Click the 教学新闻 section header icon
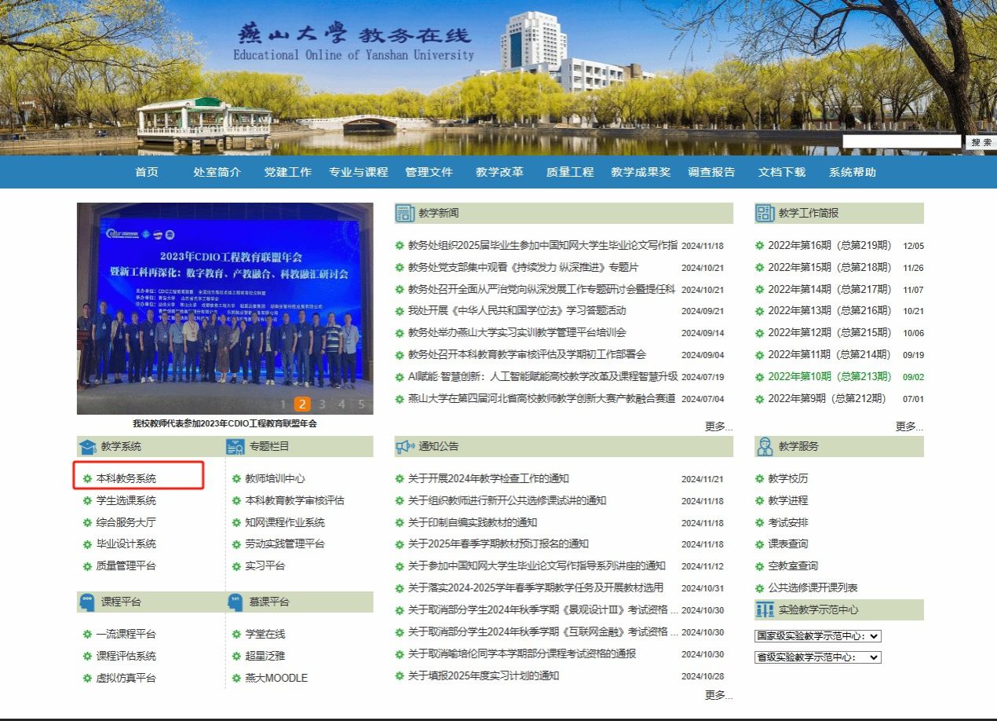The height and width of the screenshot is (721, 997). pos(405,213)
